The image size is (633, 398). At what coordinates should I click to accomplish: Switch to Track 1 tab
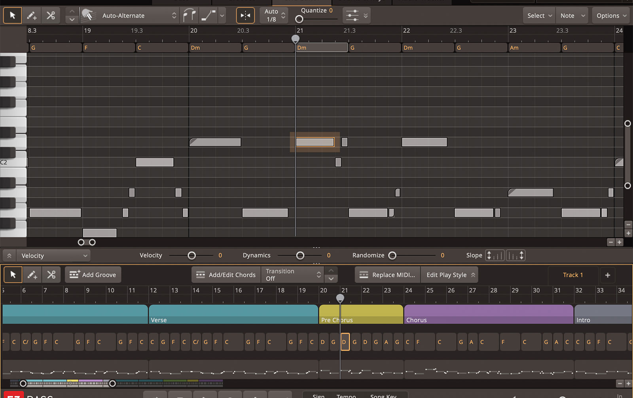tap(573, 275)
